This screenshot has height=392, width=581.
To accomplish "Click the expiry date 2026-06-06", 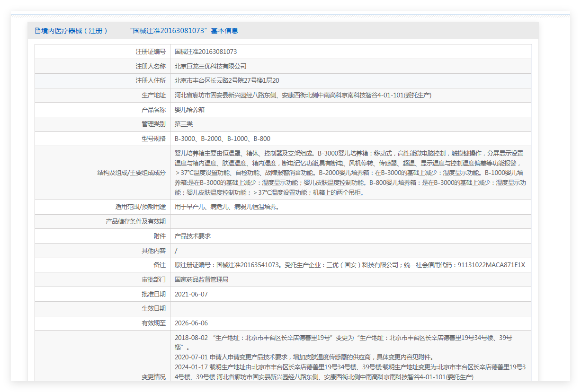I will 191,323.
